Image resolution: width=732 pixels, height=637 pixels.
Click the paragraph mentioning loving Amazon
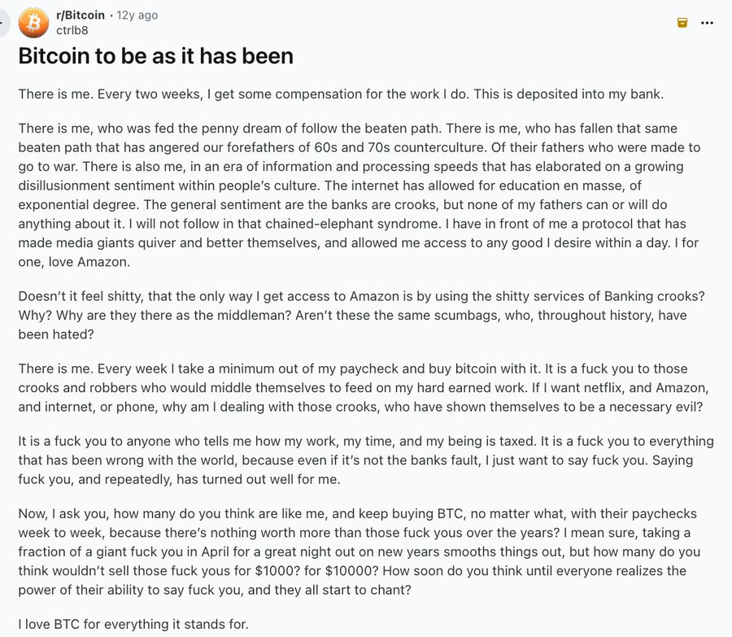(x=366, y=194)
